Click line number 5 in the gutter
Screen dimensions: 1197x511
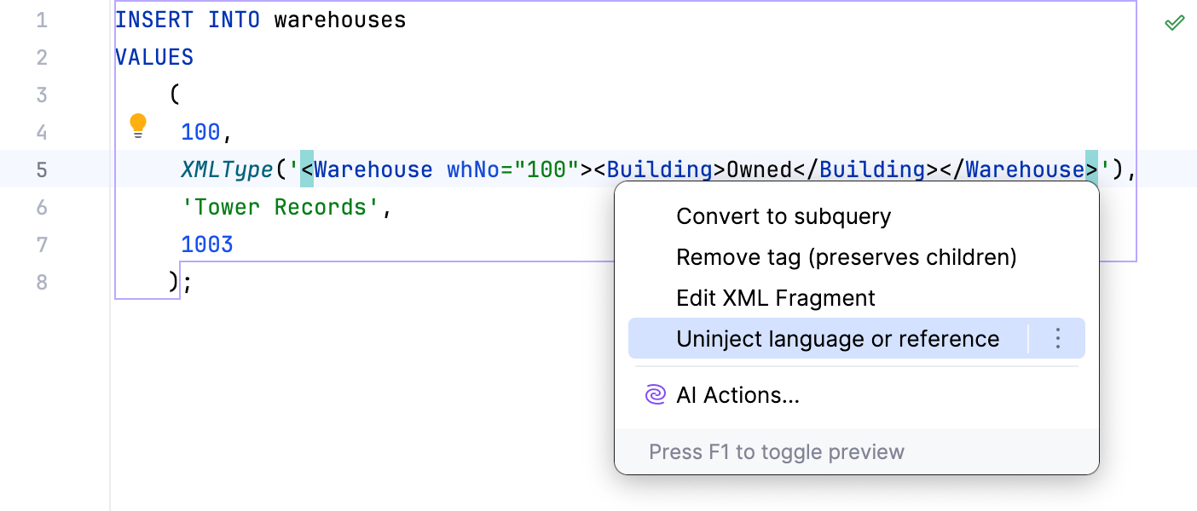point(42,169)
